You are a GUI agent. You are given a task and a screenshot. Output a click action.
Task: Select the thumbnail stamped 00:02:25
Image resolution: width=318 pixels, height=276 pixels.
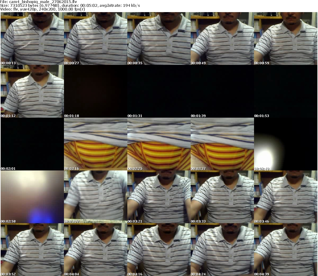tap(159, 144)
